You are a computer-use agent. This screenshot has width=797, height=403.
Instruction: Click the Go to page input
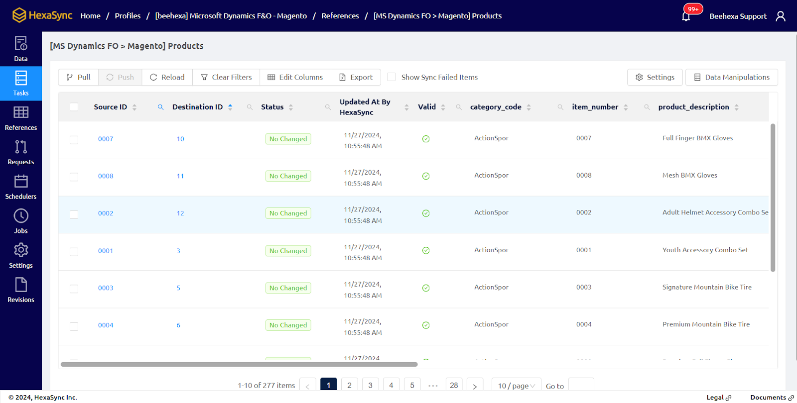(x=581, y=386)
